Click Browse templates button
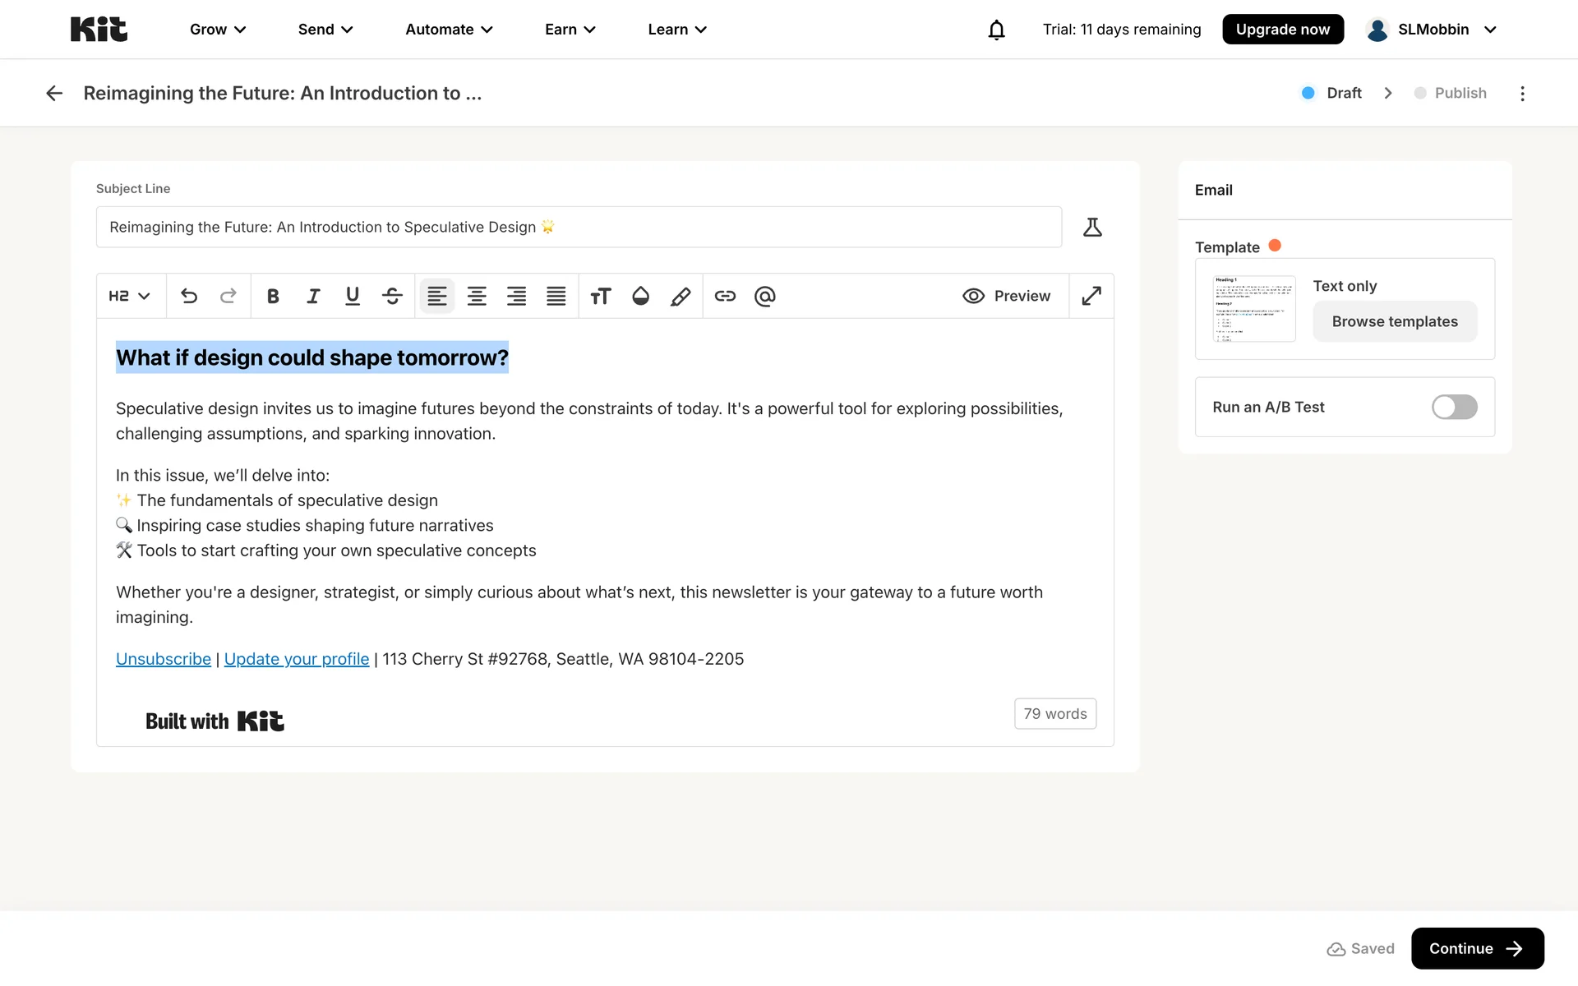Image resolution: width=1578 pixels, height=986 pixels. (x=1395, y=321)
